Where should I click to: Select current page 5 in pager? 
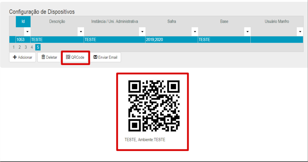pos(38,47)
